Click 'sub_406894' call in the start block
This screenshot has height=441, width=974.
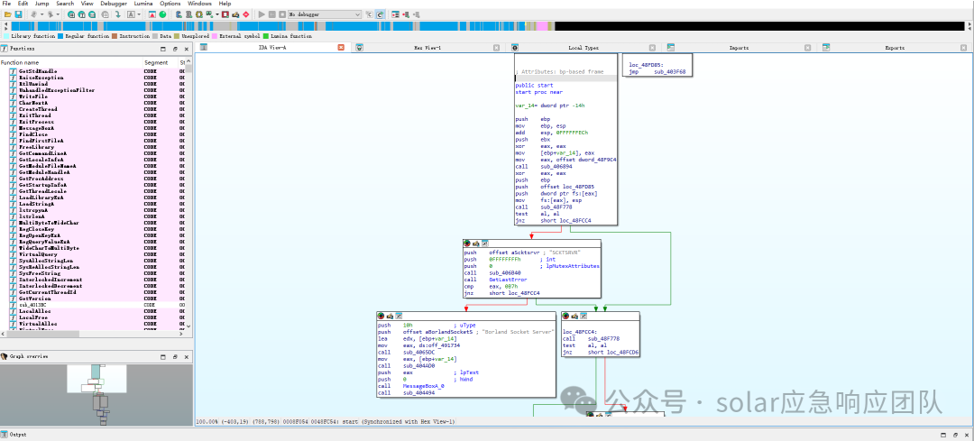pos(554,166)
